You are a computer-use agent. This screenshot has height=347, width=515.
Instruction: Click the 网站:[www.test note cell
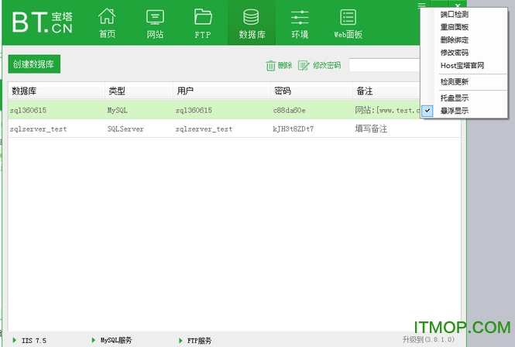387,110
